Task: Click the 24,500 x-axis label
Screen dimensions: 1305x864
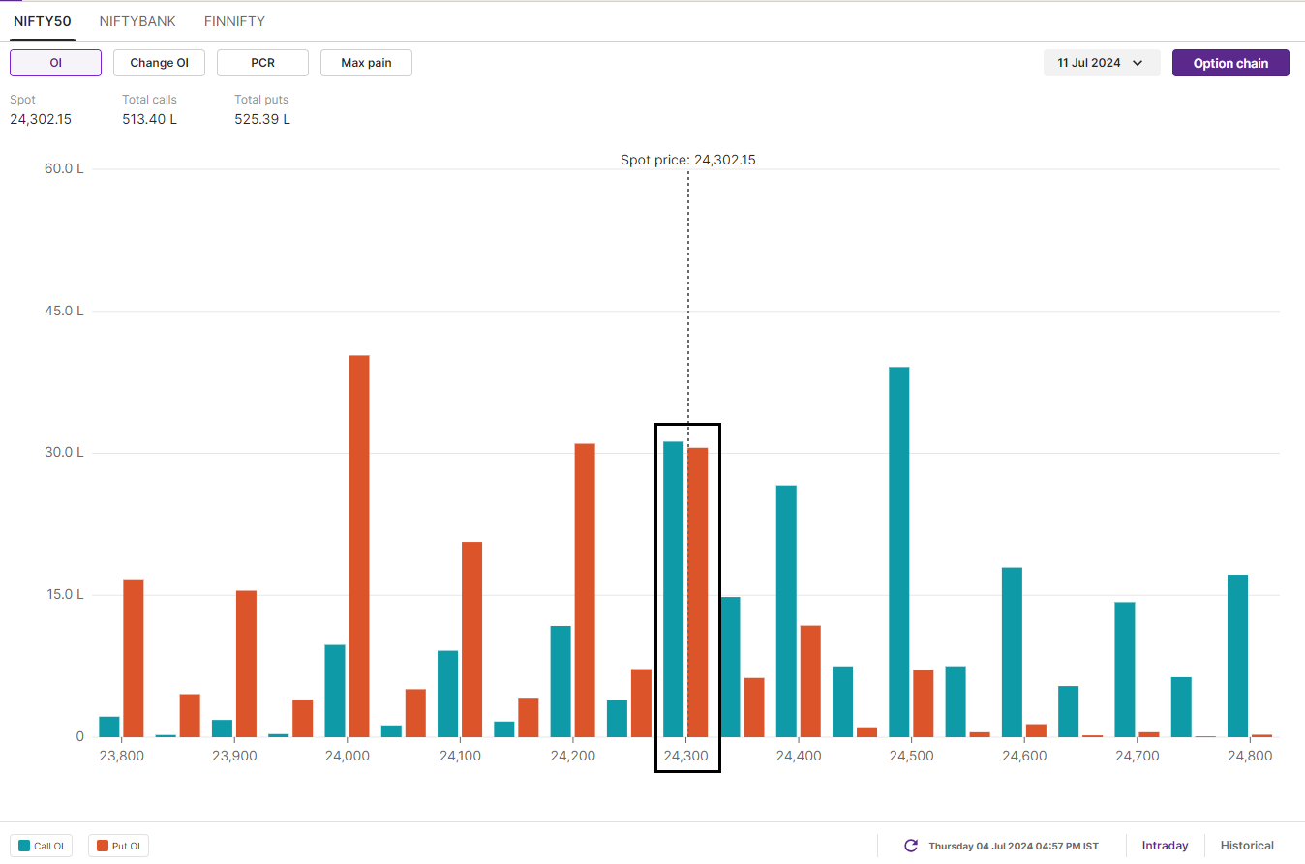Action: 911,756
